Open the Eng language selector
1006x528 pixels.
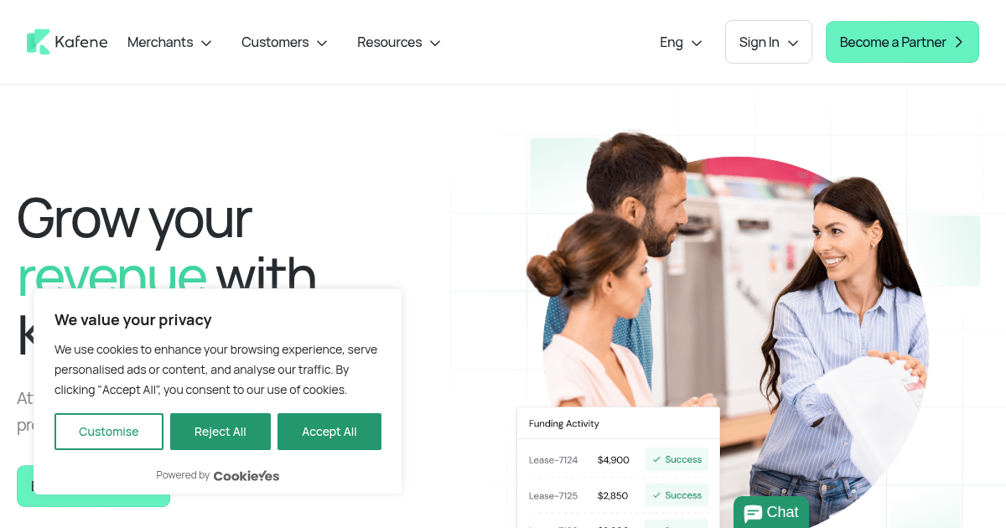(x=681, y=42)
